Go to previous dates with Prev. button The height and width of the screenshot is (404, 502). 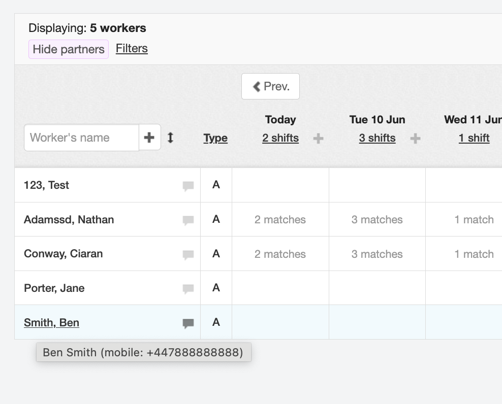270,86
